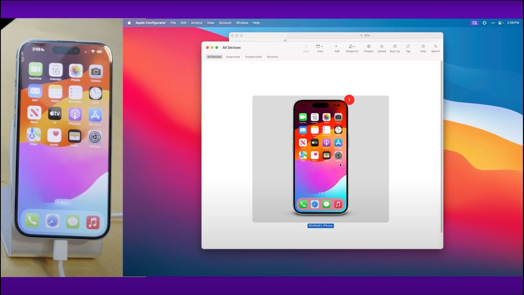Open the Help menu in menu bar
This screenshot has width=524, height=295.
click(x=256, y=23)
